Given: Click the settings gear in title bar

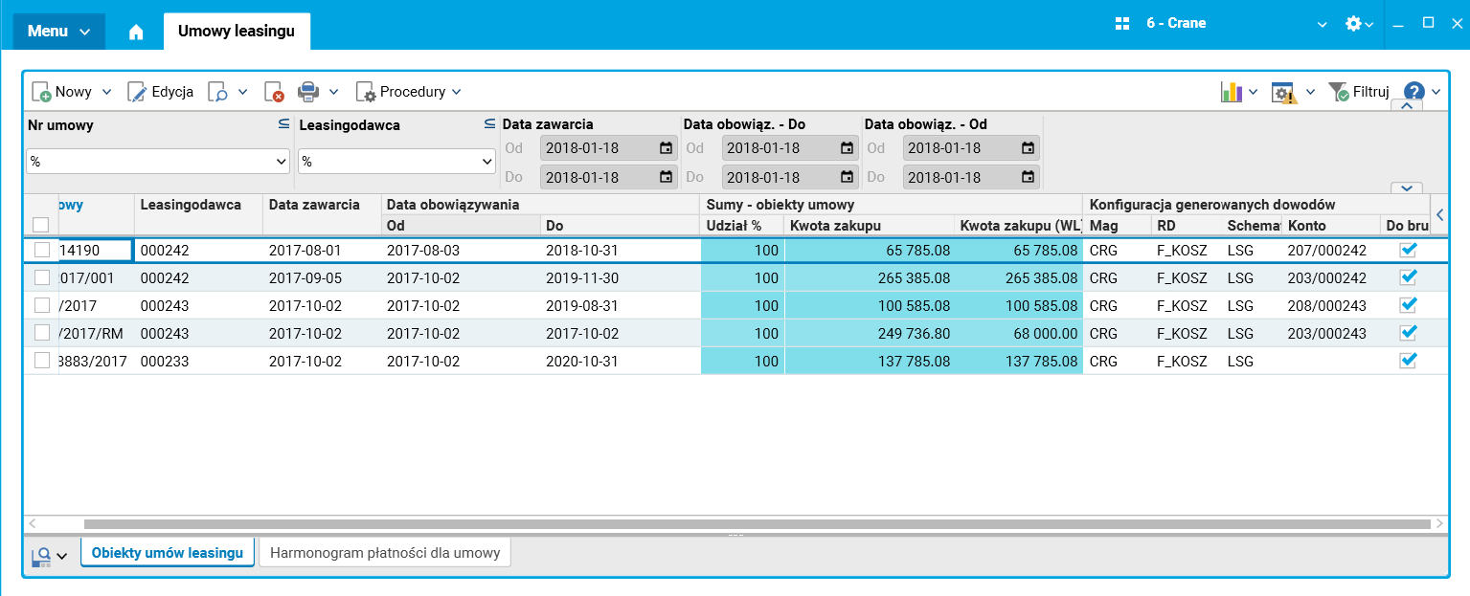Looking at the screenshot, I should pos(1353,24).
